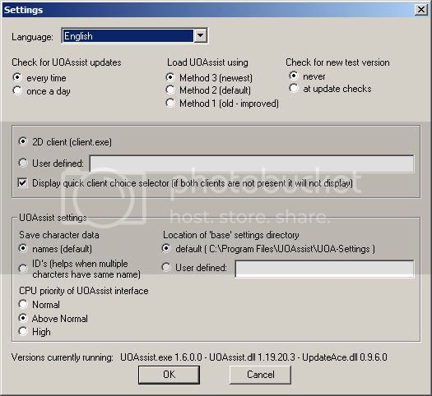Screen dimensions: 432x396
Task: Choose Method 1 (old - improved) option
Action: tap(170, 103)
